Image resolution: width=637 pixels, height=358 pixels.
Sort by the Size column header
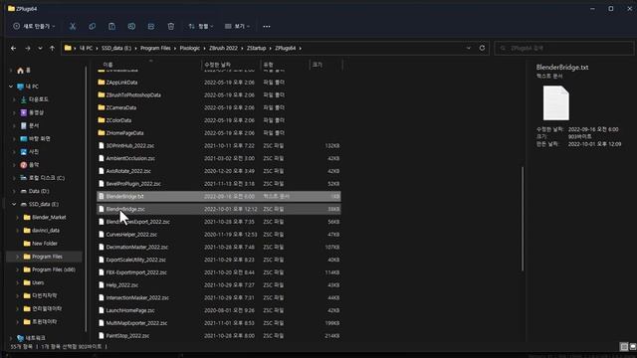(326, 65)
